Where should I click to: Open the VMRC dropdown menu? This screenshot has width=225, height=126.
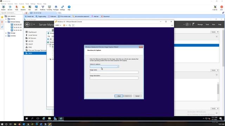(58, 25)
